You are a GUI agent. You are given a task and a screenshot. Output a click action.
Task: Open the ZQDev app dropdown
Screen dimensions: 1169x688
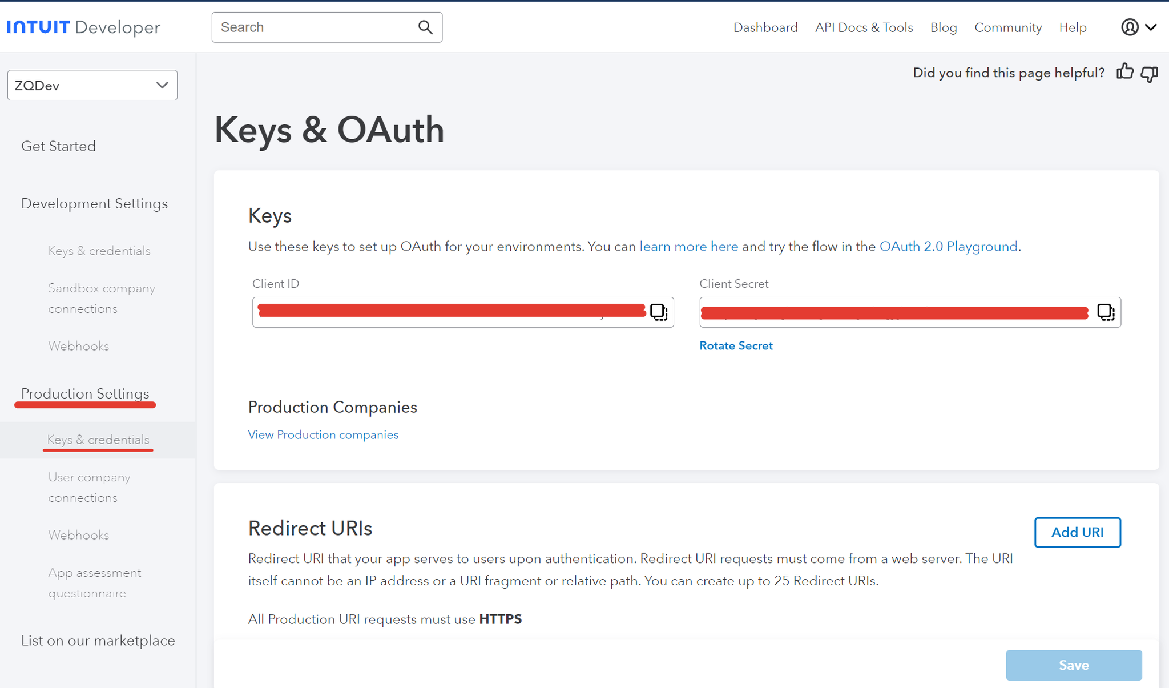[x=92, y=85]
